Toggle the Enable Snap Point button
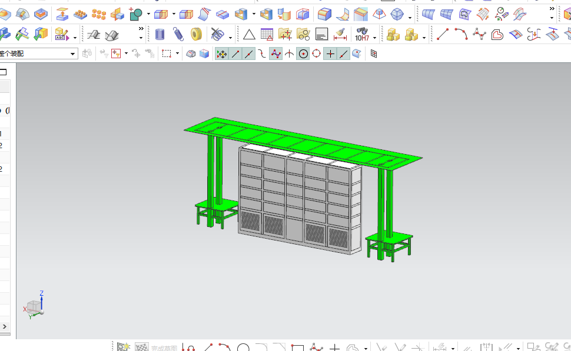 pyautogui.click(x=221, y=54)
